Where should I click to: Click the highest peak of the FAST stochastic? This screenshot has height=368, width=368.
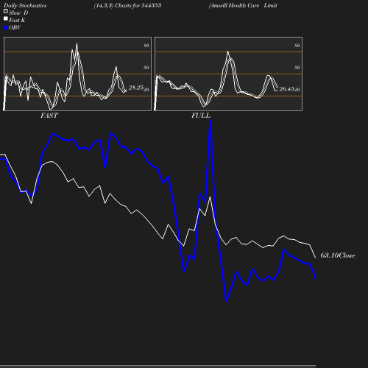coord(77,44)
